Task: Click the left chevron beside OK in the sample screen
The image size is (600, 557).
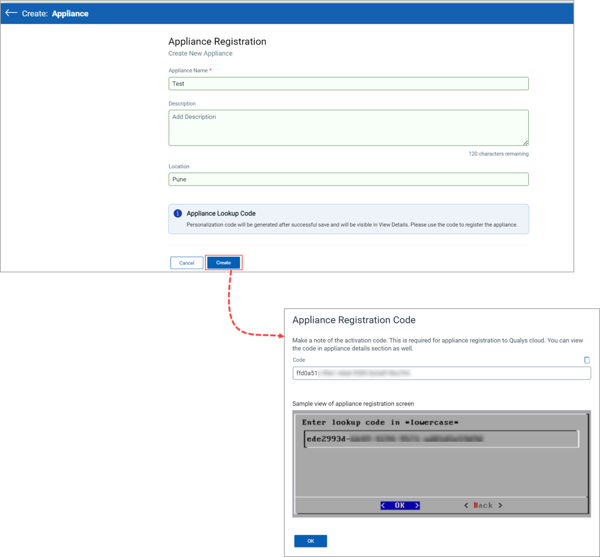Action: (x=383, y=505)
